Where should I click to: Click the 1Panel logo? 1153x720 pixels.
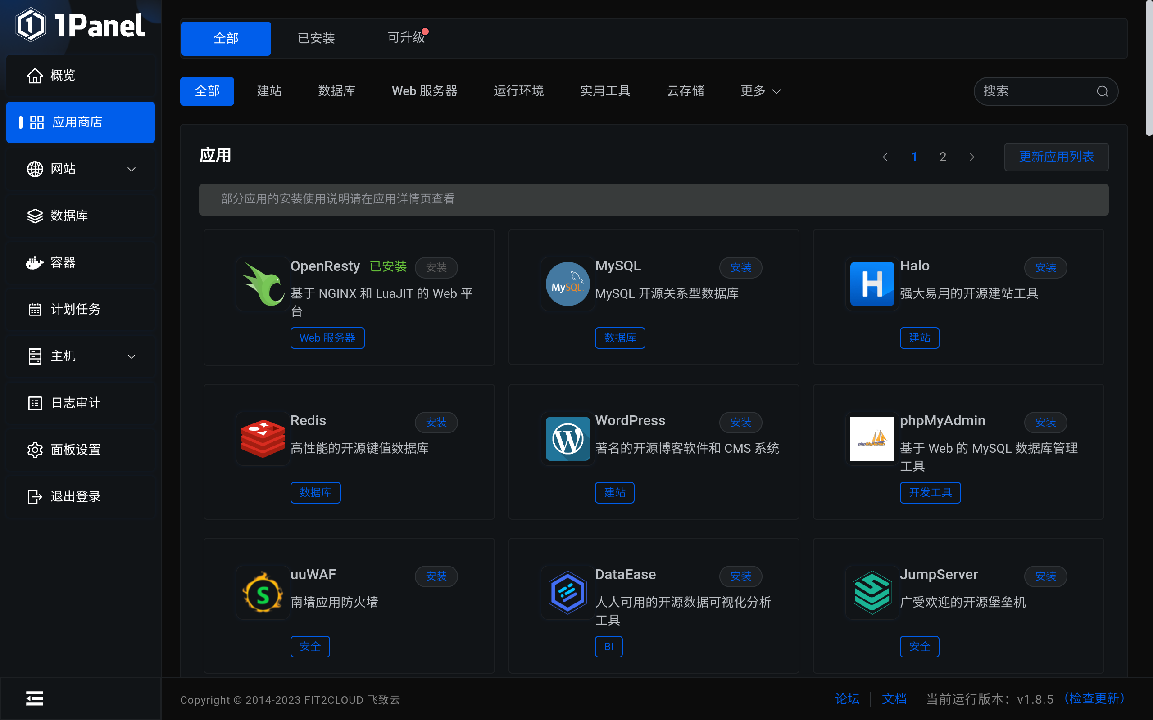tap(80, 25)
